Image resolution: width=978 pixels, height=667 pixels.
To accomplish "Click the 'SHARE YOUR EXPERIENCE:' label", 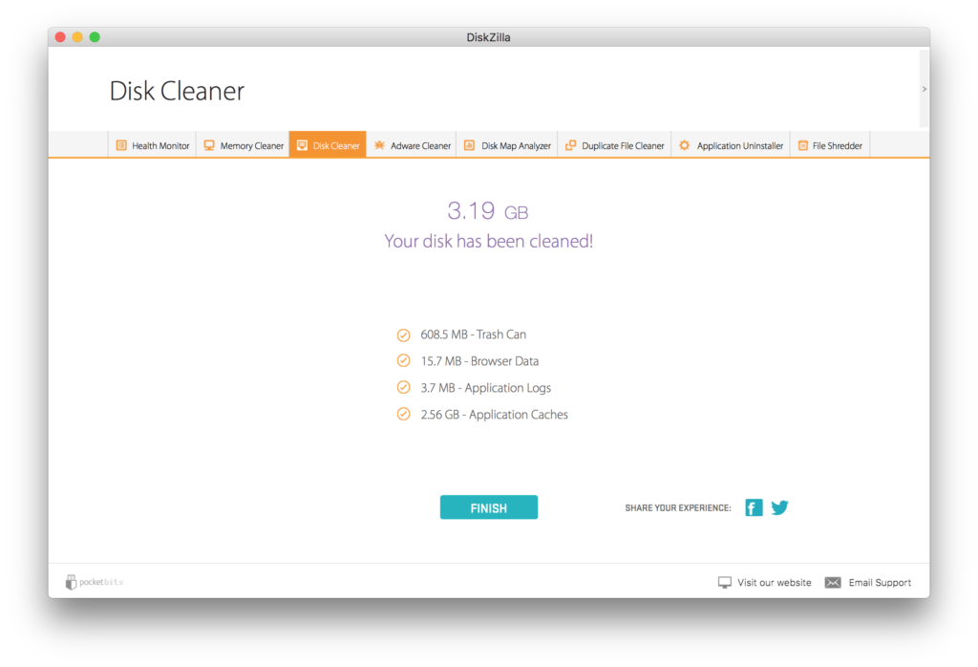I will pos(678,507).
